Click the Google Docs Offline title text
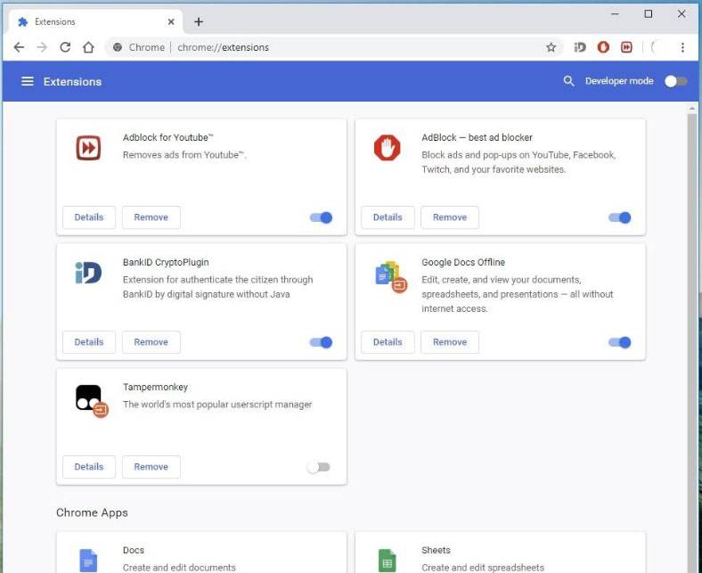The image size is (702, 573). point(463,262)
